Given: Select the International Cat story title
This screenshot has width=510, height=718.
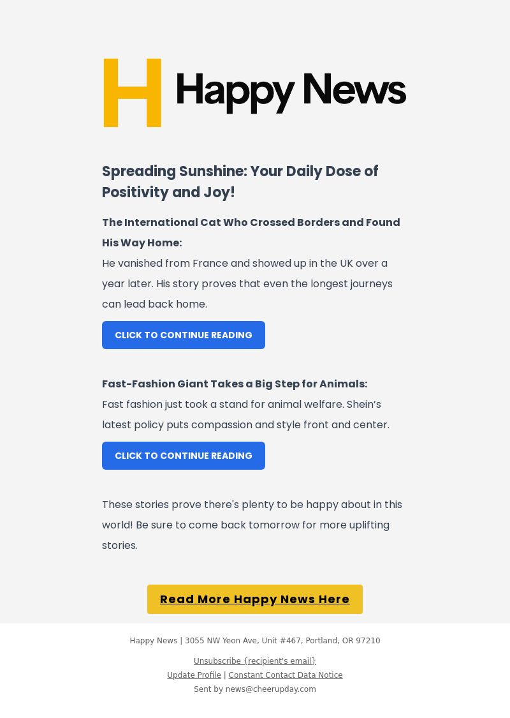Looking at the screenshot, I should click(x=251, y=232).
